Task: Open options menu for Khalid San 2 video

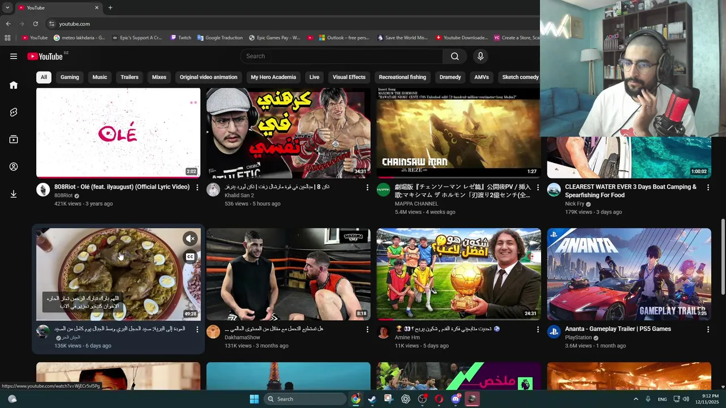Action: tap(368, 187)
